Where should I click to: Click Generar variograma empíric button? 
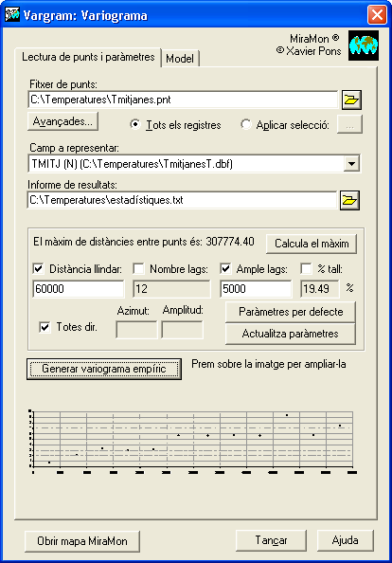click(x=104, y=369)
